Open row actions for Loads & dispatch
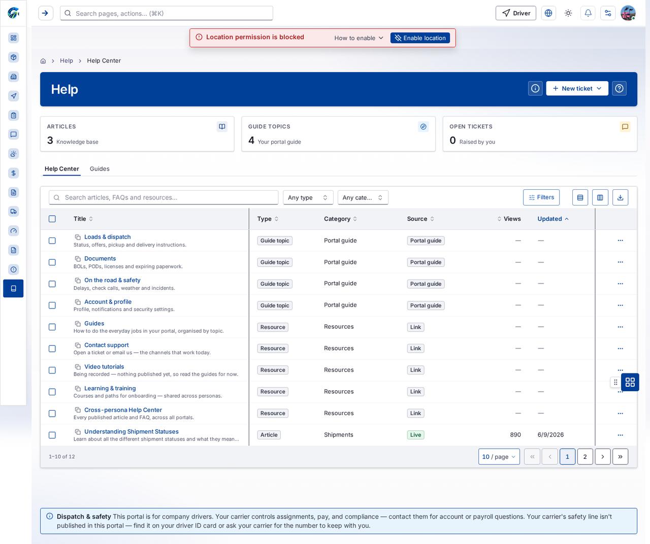Image resolution: width=650 pixels, height=544 pixels. point(620,241)
